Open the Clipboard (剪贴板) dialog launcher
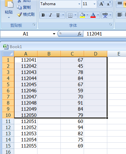The width and height of the screenshot is (126, 154). pyautogui.click(x=34, y=25)
